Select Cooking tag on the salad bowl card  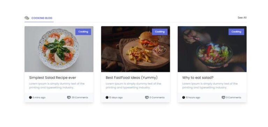point(236,32)
